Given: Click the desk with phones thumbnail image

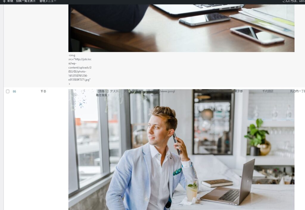Looking at the screenshot, I should pyautogui.click(x=181, y=28).
